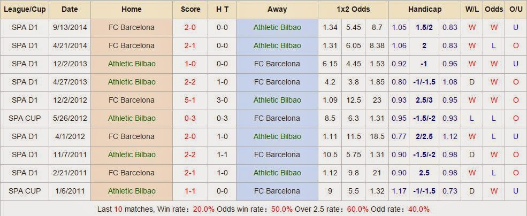Viewport: 527px width, 216px height.
Task: Click the Date column header
Action: click(x=70, y=10)
